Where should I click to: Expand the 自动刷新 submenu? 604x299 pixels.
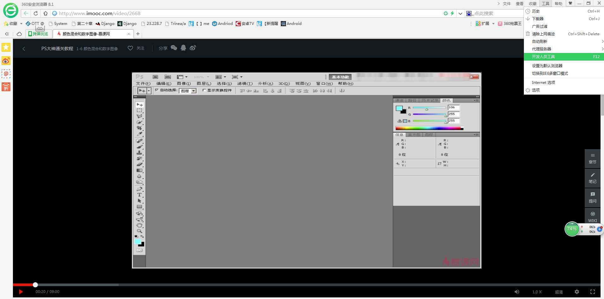[564, 41]
